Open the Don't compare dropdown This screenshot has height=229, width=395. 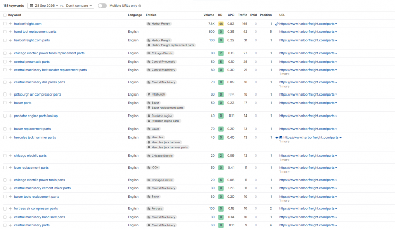pos(79,6)
